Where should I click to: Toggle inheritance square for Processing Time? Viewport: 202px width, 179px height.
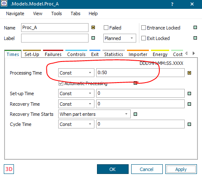(x=189, y=73)
